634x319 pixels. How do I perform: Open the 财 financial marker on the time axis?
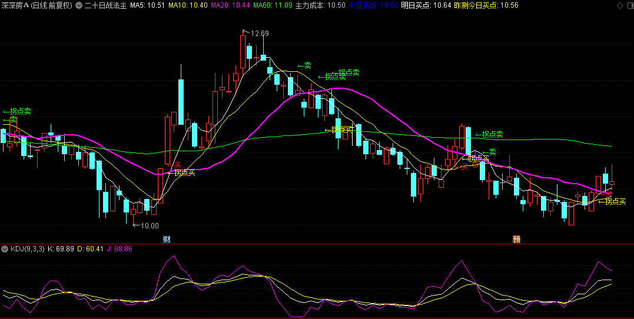click(167, 239)
